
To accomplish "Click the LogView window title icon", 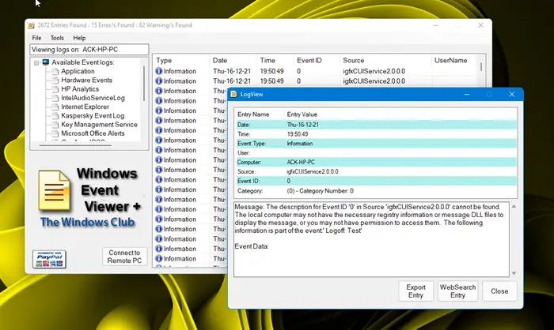I will pyautogui.click(x=233, y=94).
